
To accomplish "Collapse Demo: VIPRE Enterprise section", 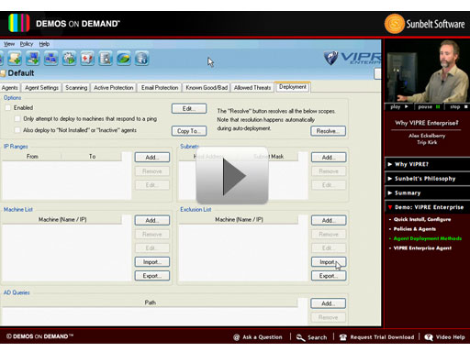I will pyautogui.click(x=427, y=207).
